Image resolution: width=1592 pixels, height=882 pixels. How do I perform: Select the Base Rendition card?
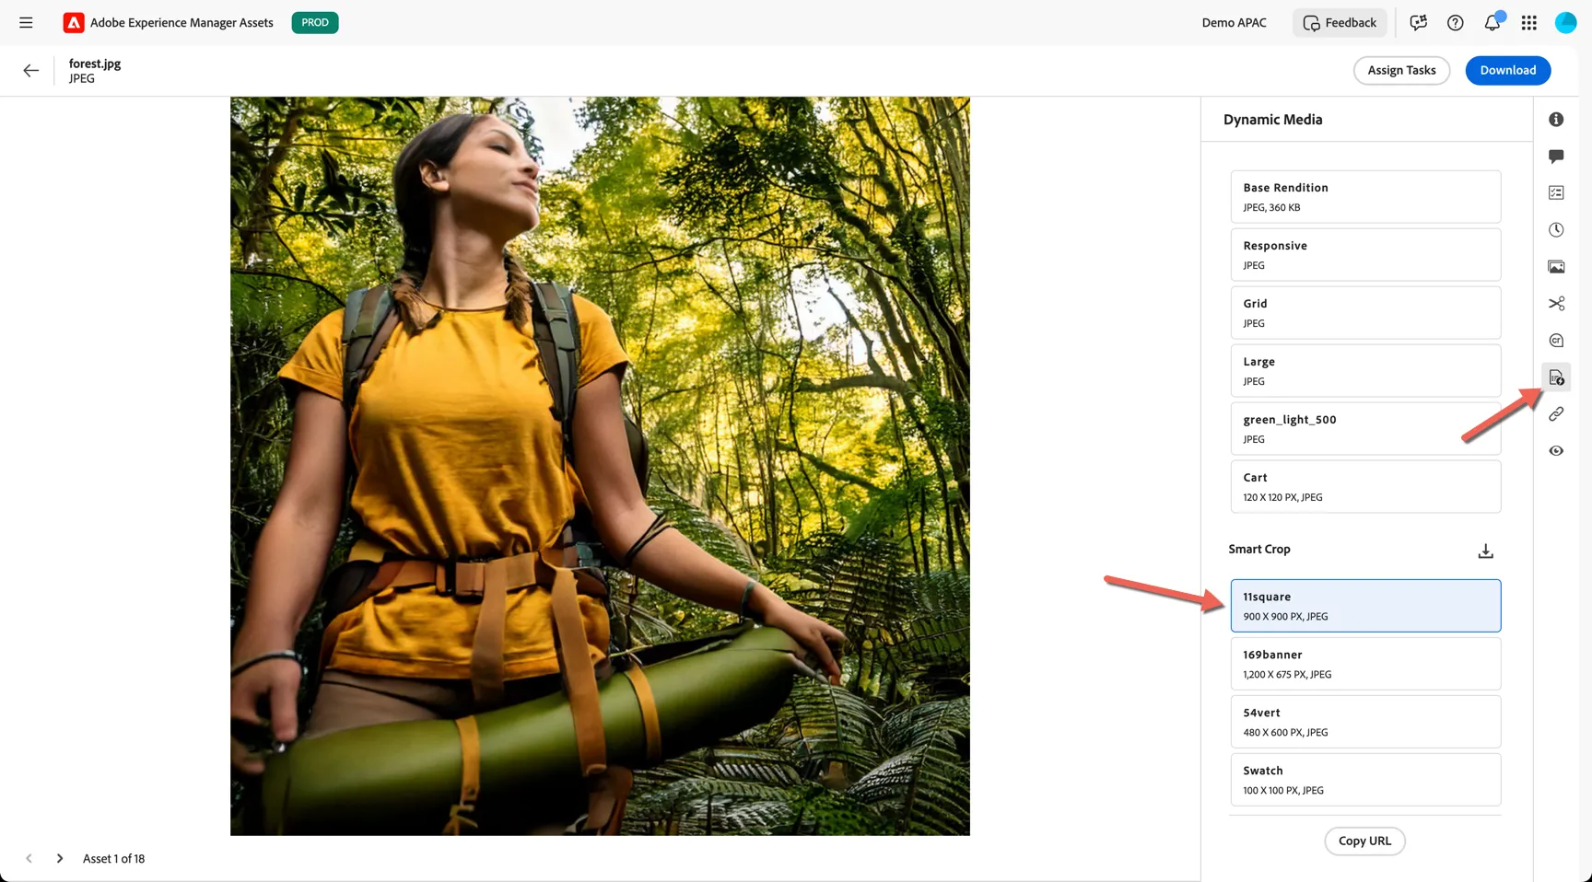(x=1365, y=197)
